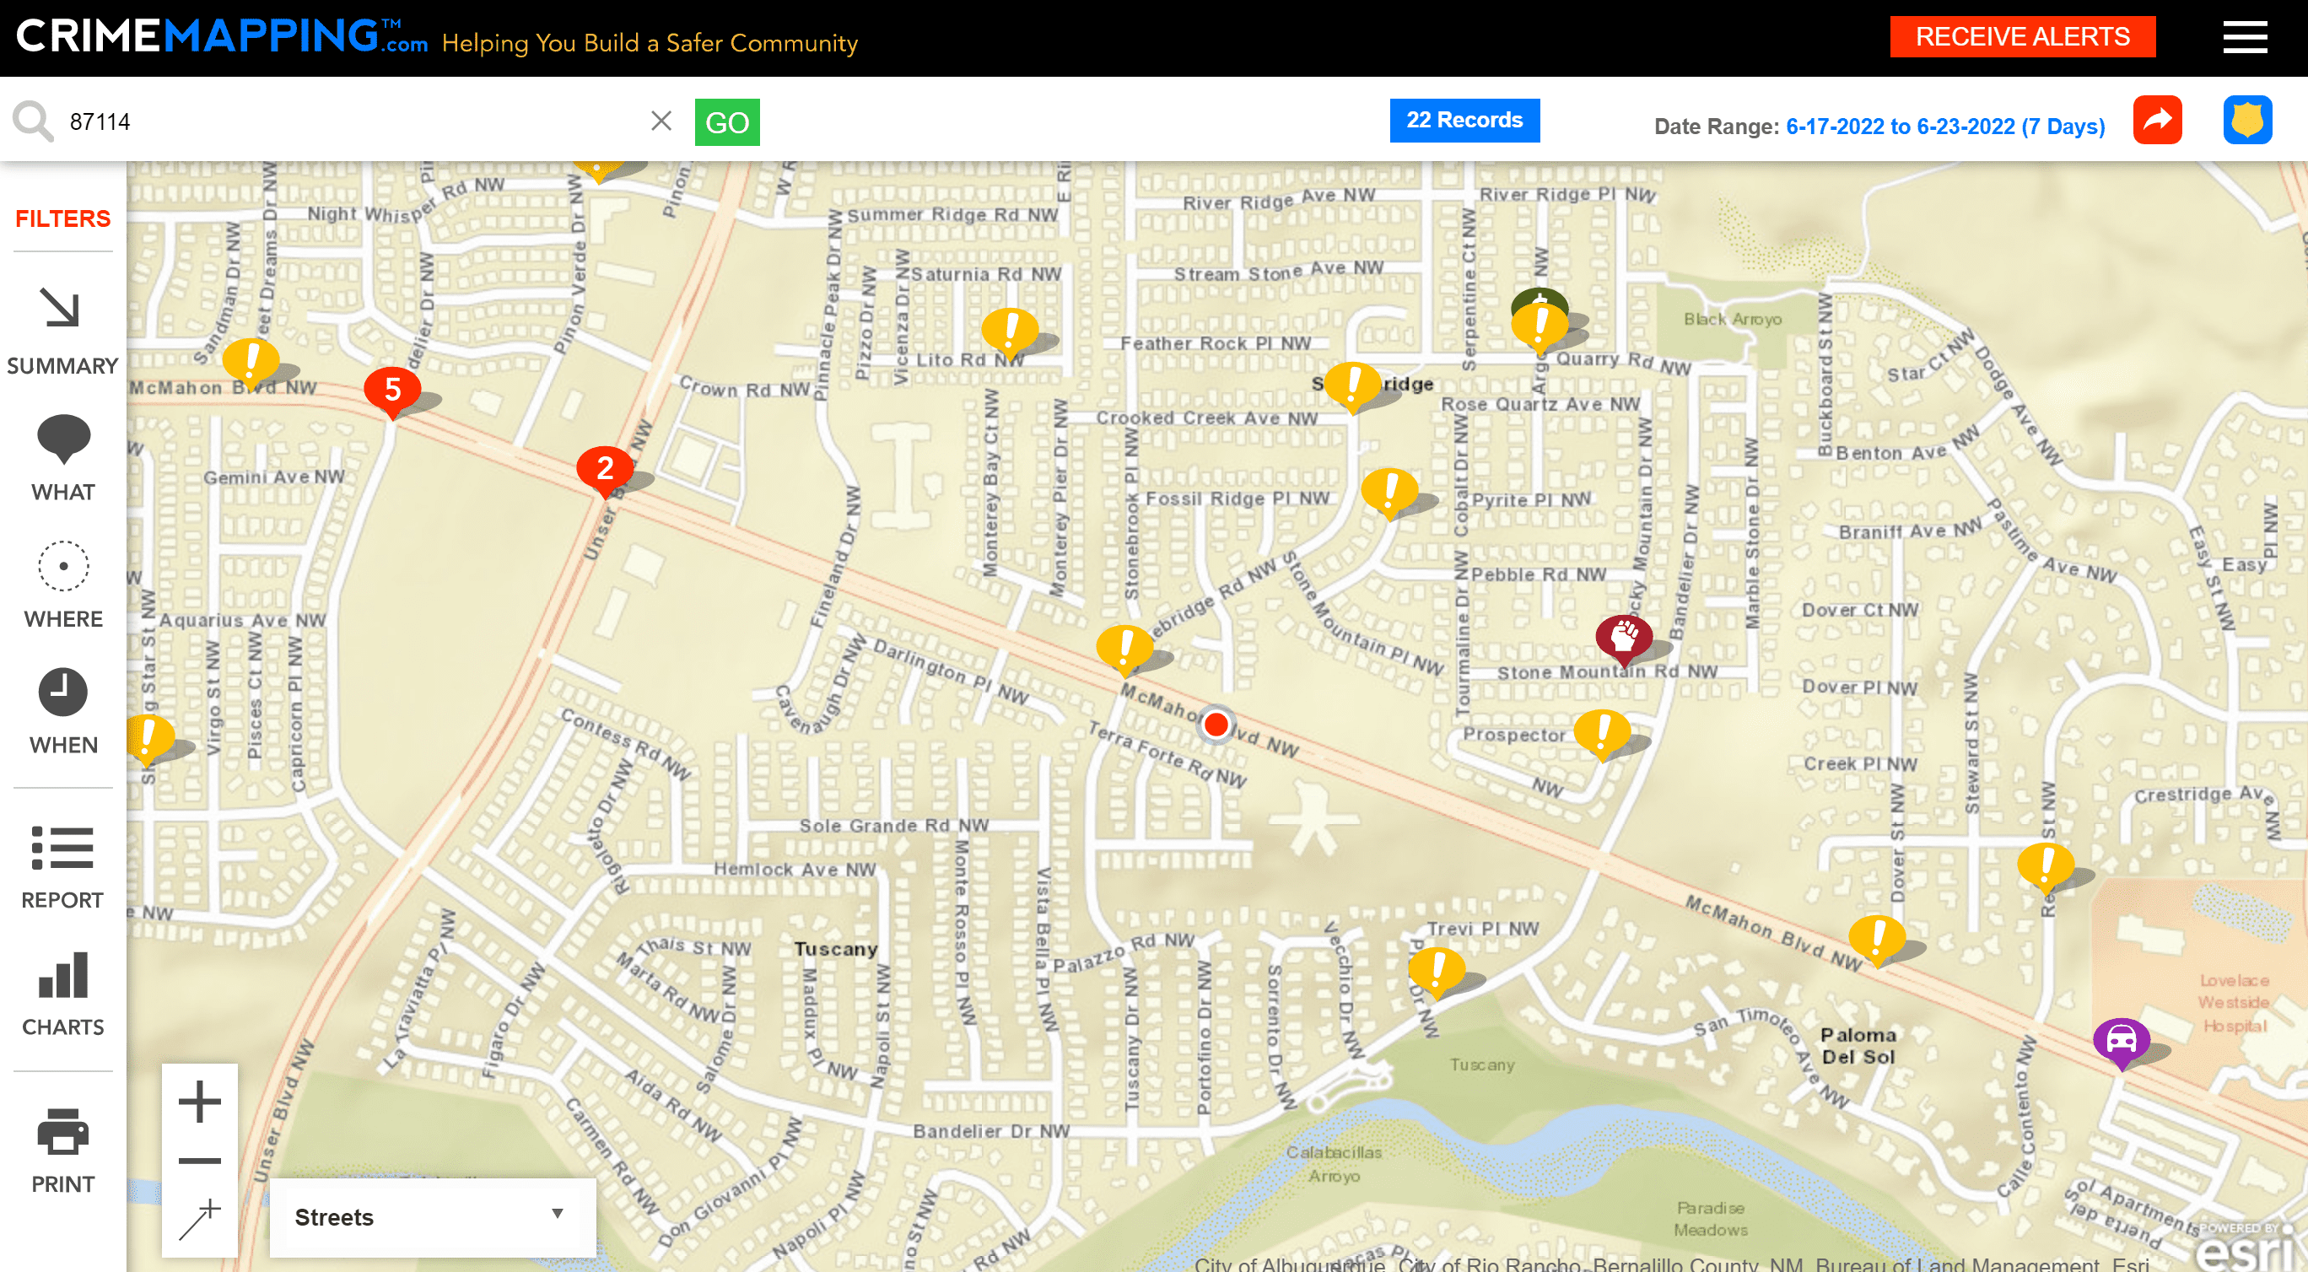Open the FILTERS tab
This screenshot has height=1272, width=2308.
pos(62,218)
